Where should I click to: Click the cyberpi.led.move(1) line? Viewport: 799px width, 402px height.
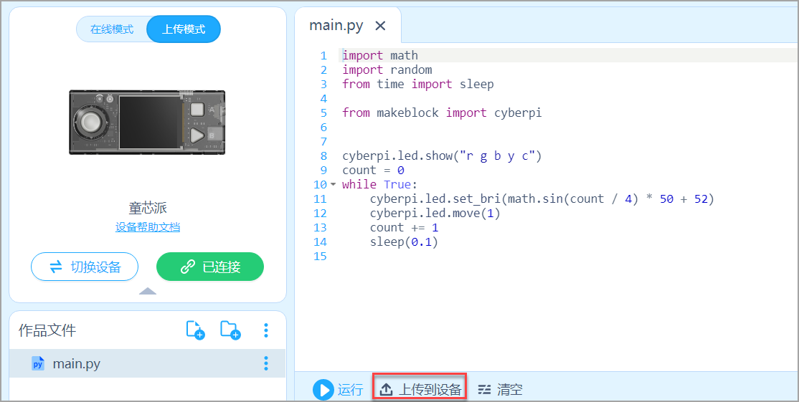(x=435, y=213)
